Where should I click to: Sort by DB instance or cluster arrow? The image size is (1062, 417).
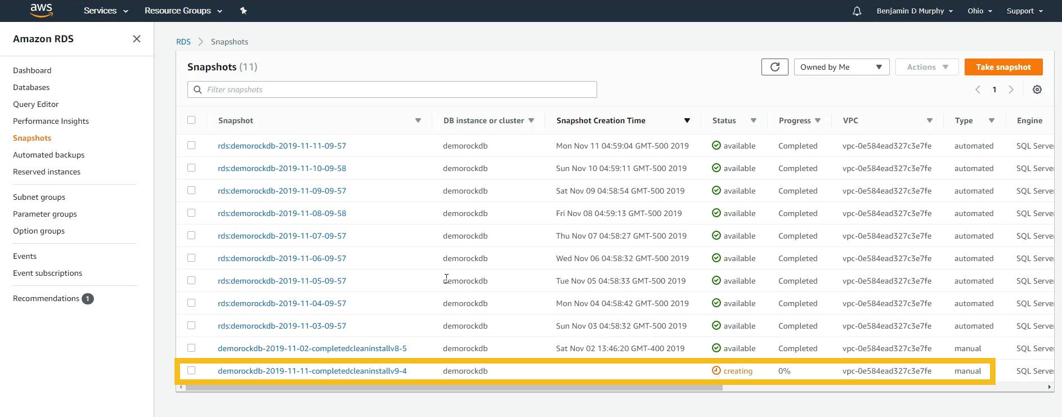tap(531, 120)
